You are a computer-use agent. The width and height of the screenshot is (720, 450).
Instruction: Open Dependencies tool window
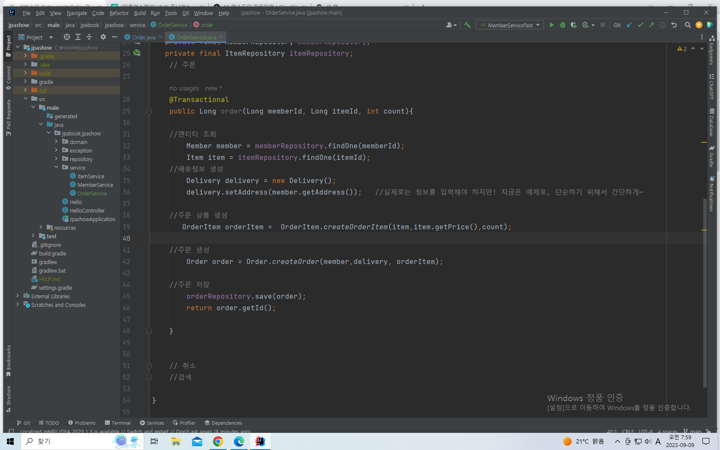tap(223, 423)
